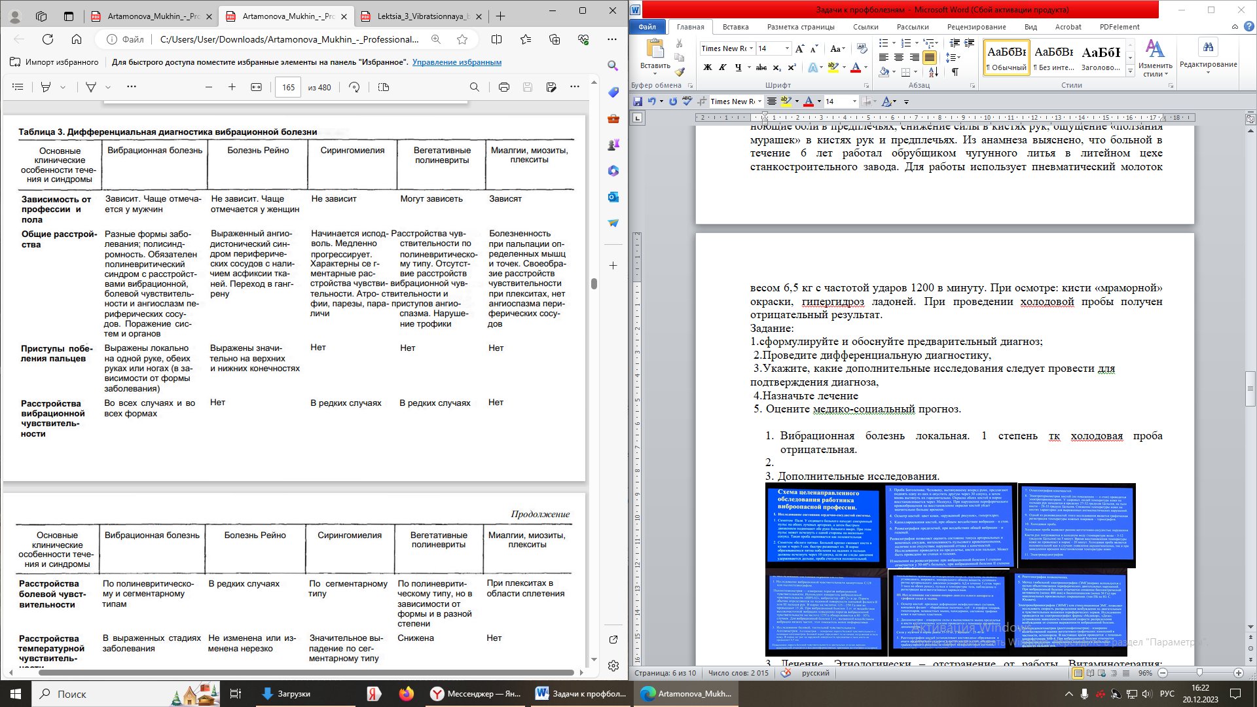Click Импорт избранного button
This screenshot has height=707, width=1257.
tap(54, 62)
